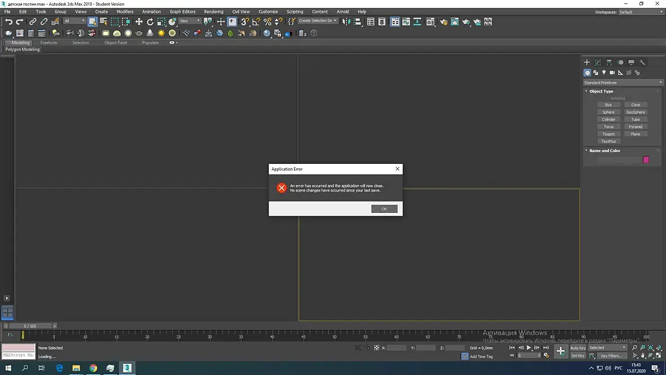Play the animation
This screenshot has width=666, height=375.
click(529, 348)
